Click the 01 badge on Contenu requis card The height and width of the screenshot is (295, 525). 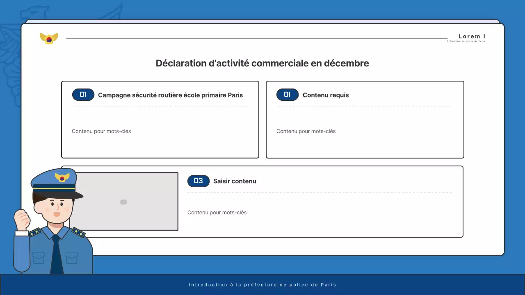tap(287, 95)
